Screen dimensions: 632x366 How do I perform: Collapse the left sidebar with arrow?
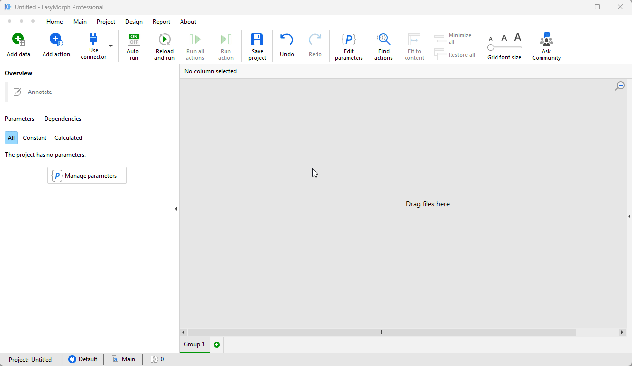[176, 209]
